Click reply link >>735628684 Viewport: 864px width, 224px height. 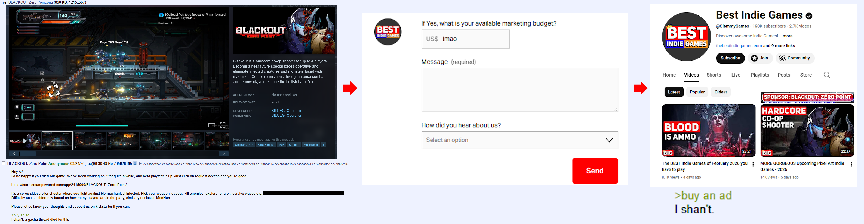152,164
